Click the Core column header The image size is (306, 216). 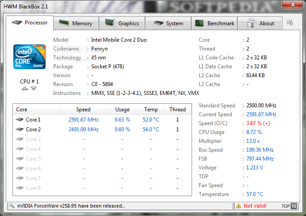(36, 109)
